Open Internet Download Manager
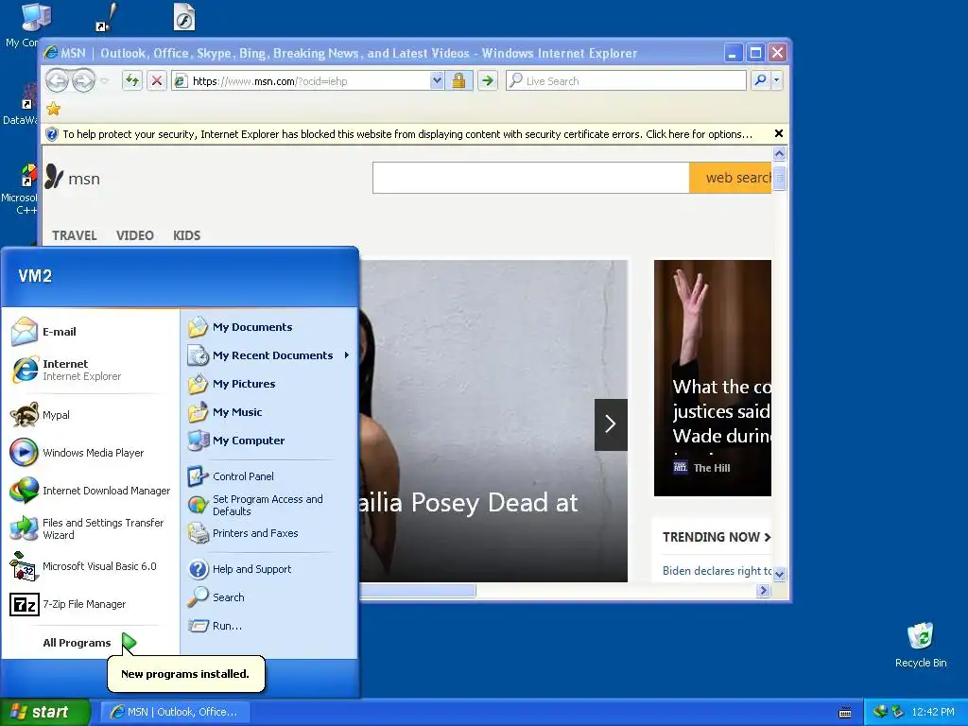The height and width of the screenshot is (726, 968). click(x=90, y=491)
